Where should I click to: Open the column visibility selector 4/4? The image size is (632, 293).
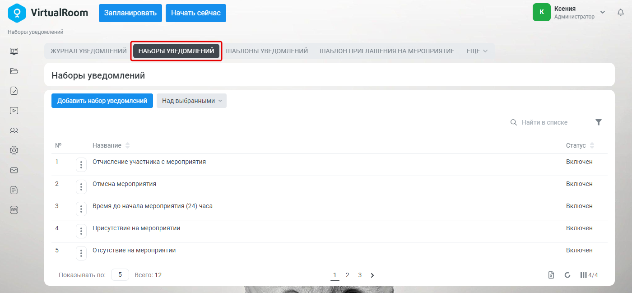pos(589,275)
